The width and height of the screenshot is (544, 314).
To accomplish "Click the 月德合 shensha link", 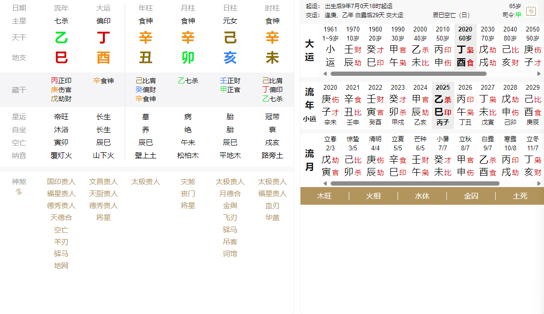I will 230,194.
